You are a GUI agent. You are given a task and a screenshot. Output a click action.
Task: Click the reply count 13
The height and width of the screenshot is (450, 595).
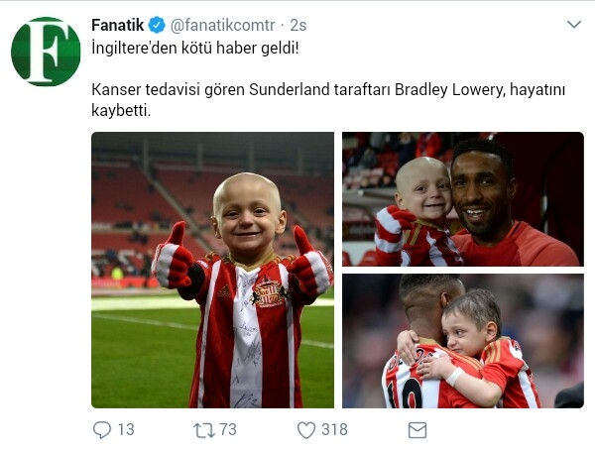pyautogui.click(x=126, y=430)
